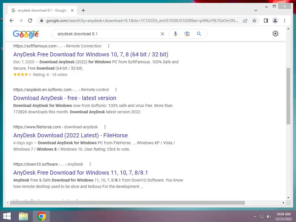Viewport: 296px width, 222px height.
Task: Open more options for down10.software result
Action: pyautogui.click(x=90, y=164)
